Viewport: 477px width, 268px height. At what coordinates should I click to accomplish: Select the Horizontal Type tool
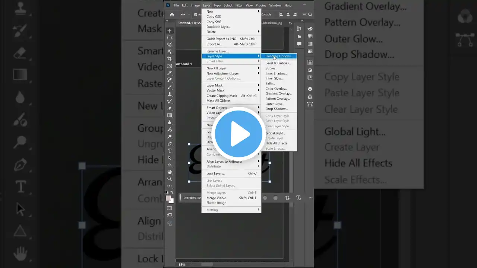click(x=170, y=151)
